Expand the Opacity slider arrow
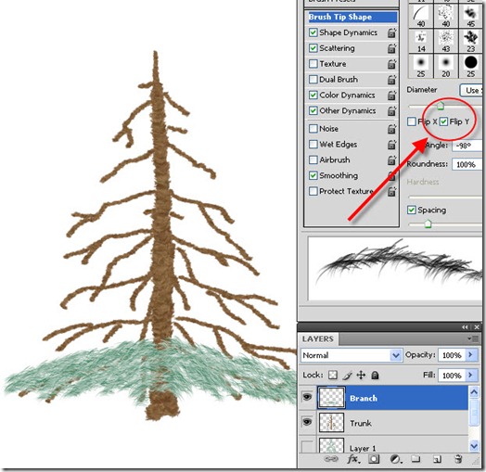 point(471,355)
